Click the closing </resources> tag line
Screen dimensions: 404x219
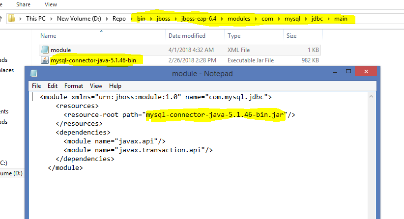79,124
